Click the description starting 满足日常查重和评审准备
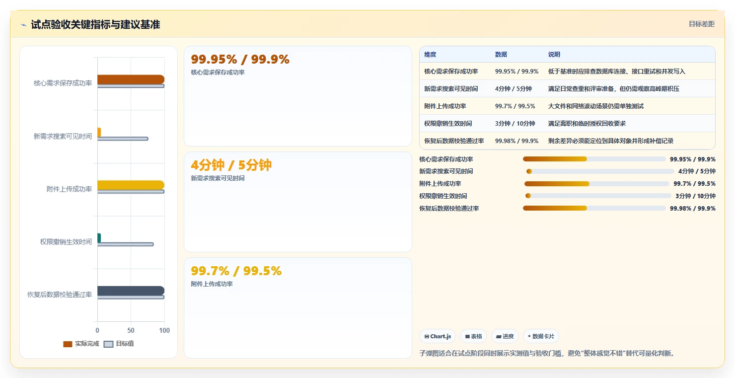 [614, 89]
